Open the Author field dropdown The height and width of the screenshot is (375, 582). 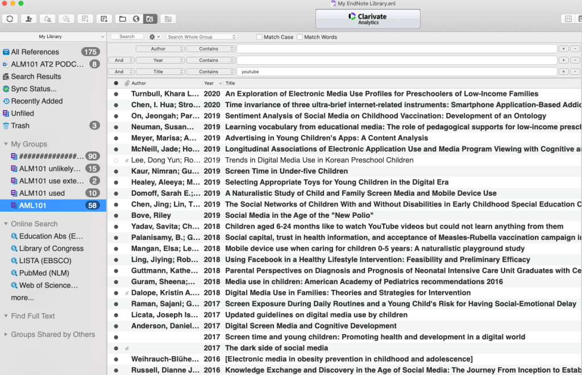[x=160, y=49]
